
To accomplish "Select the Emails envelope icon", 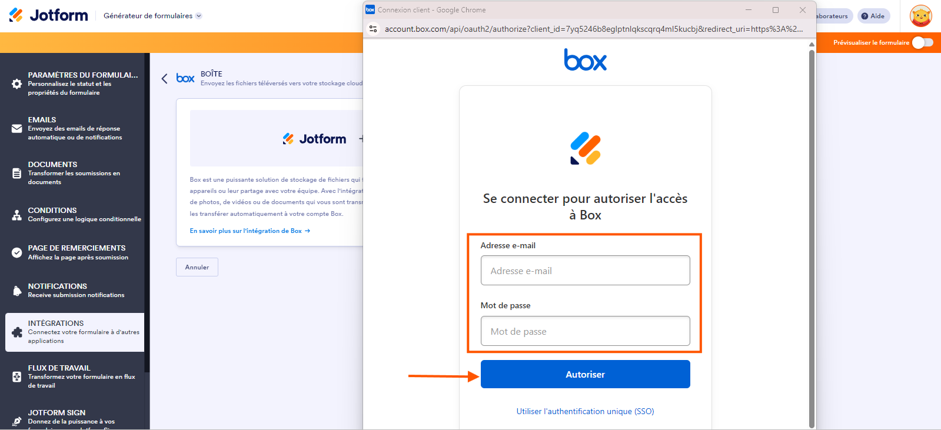I will tap(17, 128).
